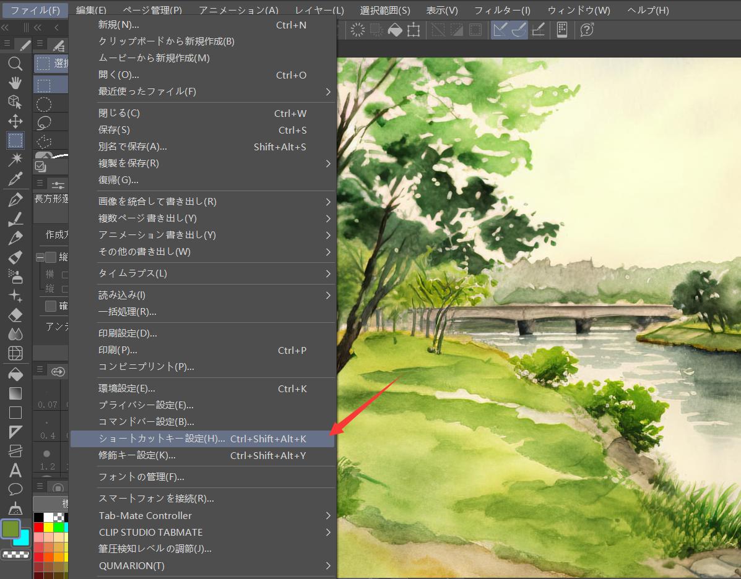Choose 環境設定(E)... entry
The height and width of the screenshot is (579, 741).
(202, 388)
